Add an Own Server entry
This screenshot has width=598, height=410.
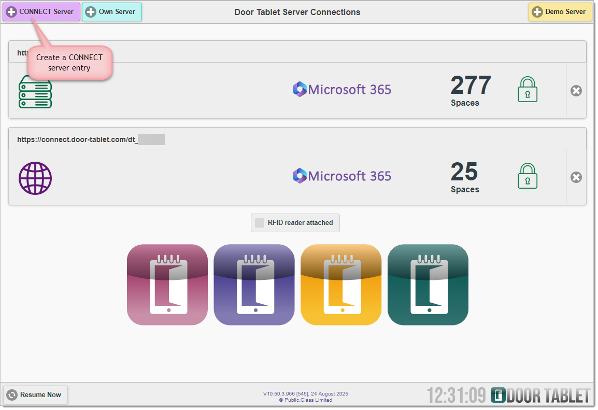111,12
